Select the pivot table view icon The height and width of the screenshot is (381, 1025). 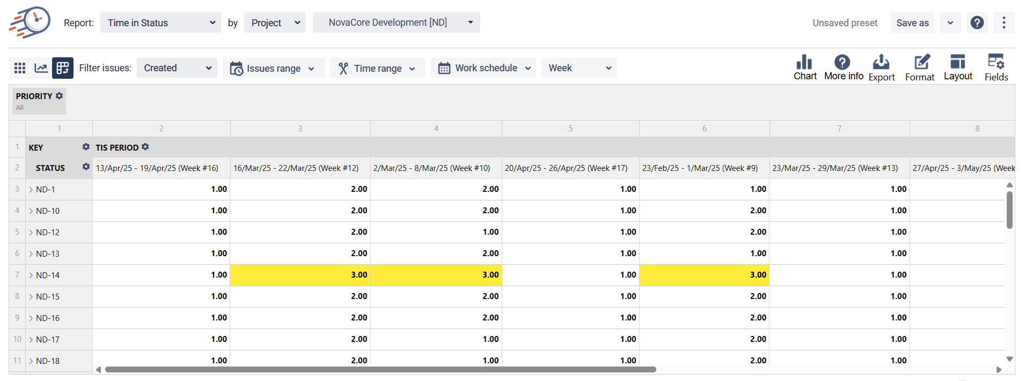coord(63,68)
